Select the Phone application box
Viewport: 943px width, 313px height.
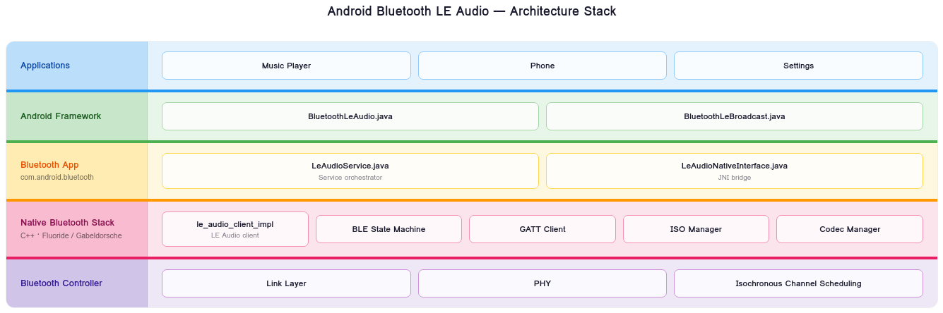[x=542, y=66]
